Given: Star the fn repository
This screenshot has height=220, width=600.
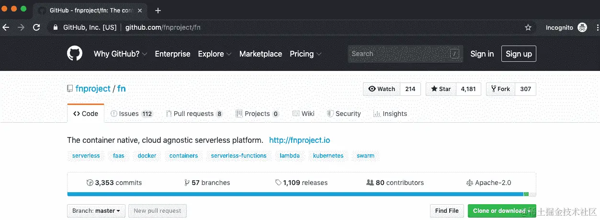Looking at the screenshot, I should coord(441,89).
